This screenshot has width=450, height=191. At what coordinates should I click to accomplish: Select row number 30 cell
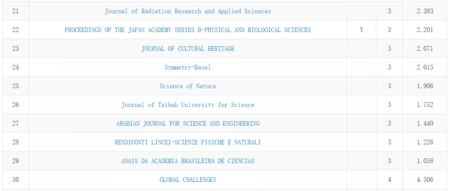coord(15,180)
